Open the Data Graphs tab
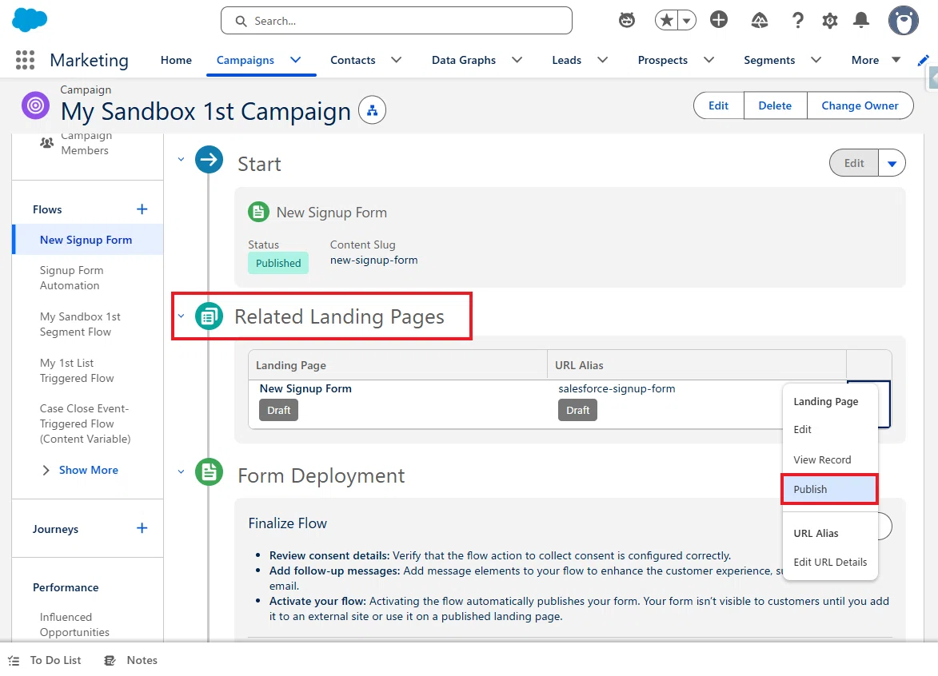Image resolution: width=938 pixels, height=676 pixels. pyautogui.click(x=464, y=60)
